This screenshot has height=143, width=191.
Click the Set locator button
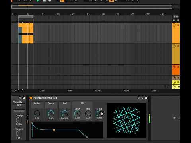(x=176, y=17)
